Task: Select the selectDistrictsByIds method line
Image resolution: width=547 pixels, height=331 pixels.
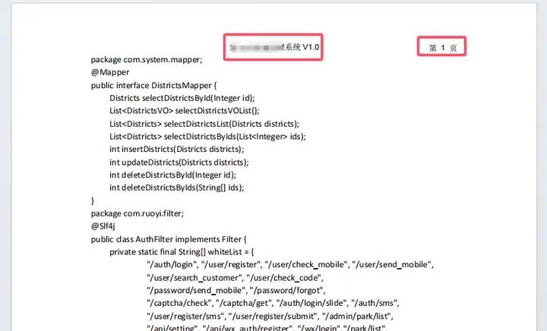Action: (207, 137)
